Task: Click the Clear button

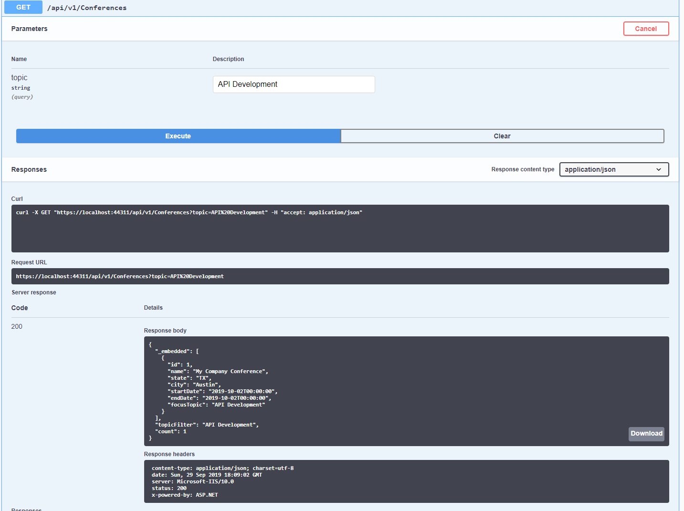Action: click(502, 136)
